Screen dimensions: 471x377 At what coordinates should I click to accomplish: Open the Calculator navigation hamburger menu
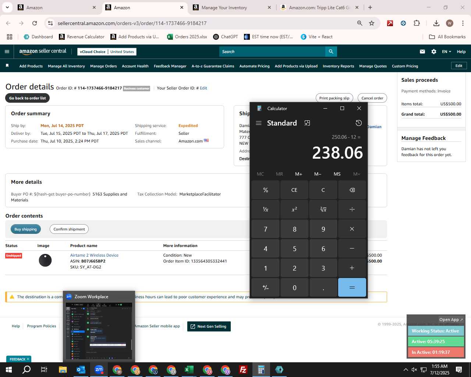click(259, 123)
